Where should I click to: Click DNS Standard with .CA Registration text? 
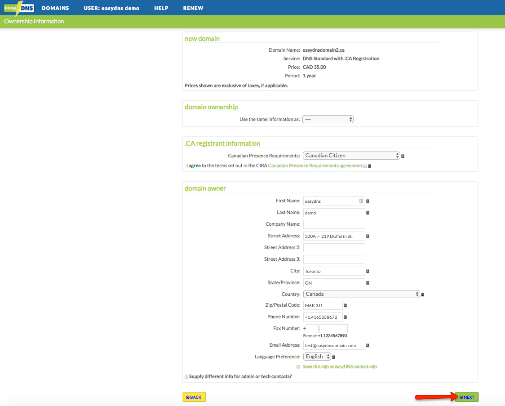341,58
